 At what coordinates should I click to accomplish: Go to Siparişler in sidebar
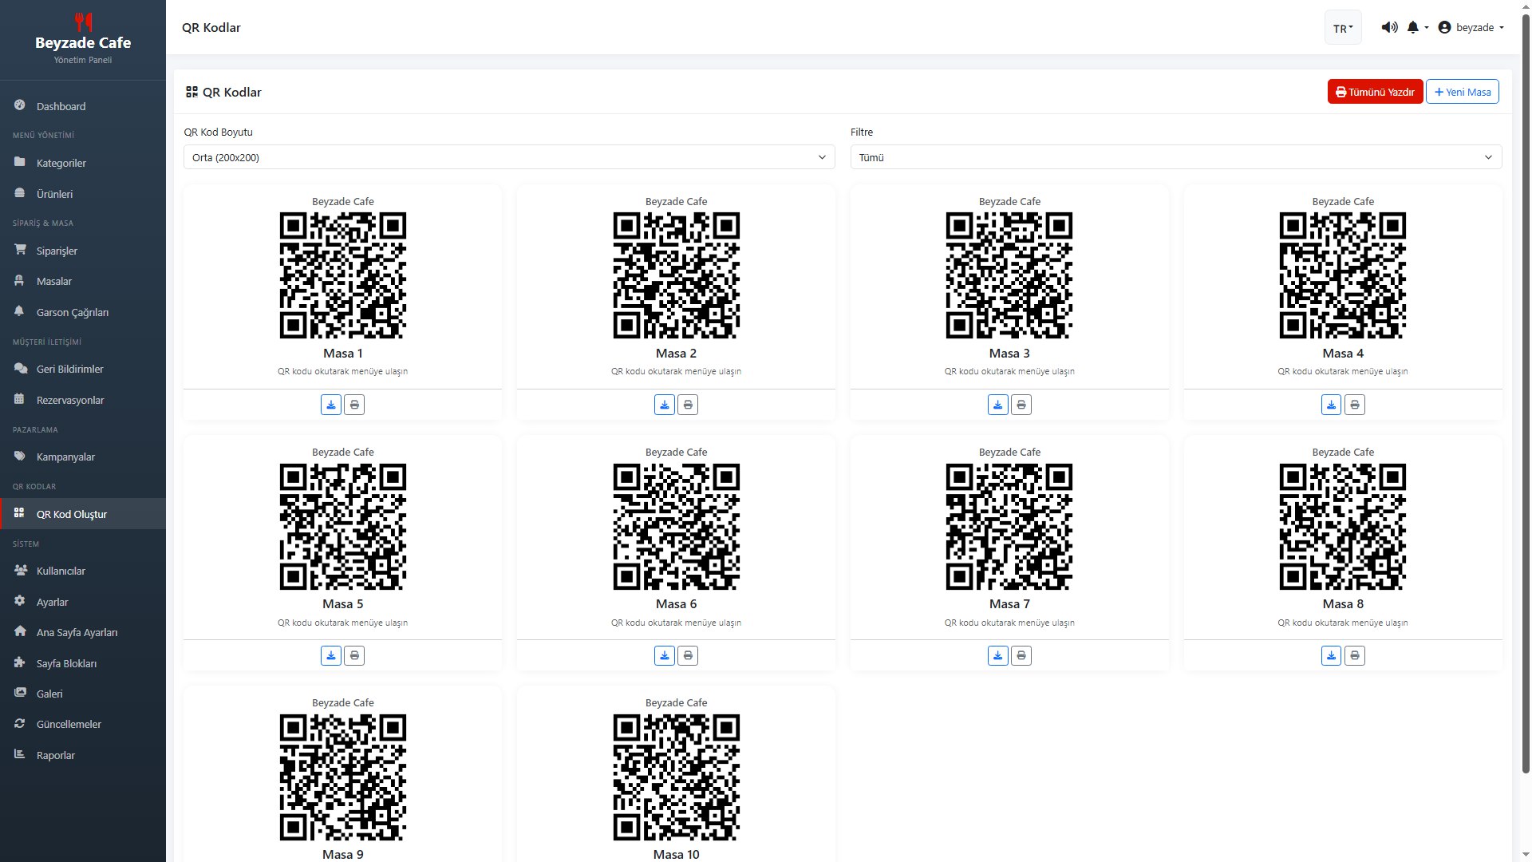pyautogui.click(x=57, y=251)
